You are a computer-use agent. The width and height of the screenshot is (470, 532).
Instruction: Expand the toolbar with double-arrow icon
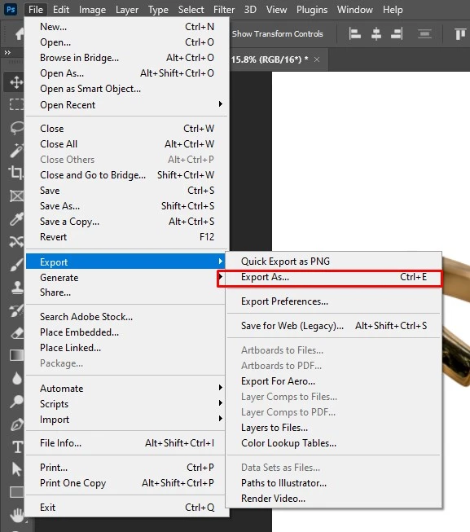coord(7,53)
